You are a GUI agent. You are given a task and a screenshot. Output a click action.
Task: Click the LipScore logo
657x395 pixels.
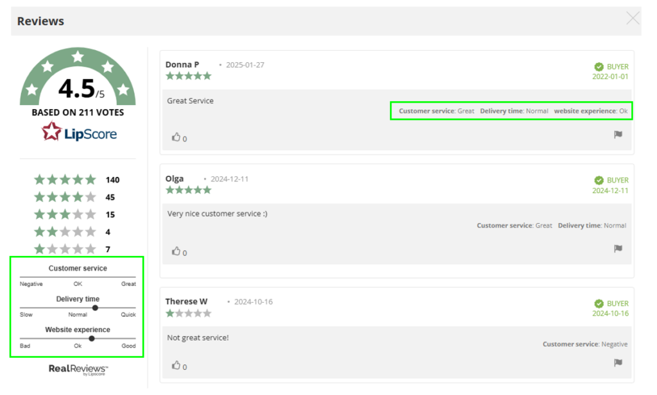coord(78,133)
